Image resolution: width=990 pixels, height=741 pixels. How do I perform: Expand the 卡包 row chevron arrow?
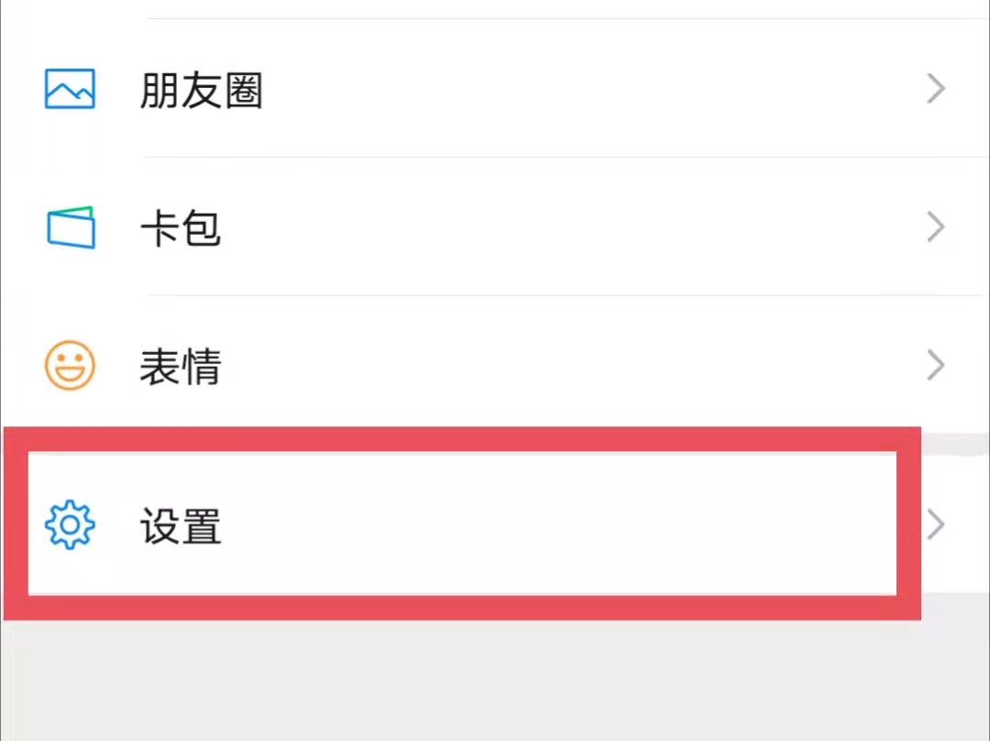[x=935, y=227]
